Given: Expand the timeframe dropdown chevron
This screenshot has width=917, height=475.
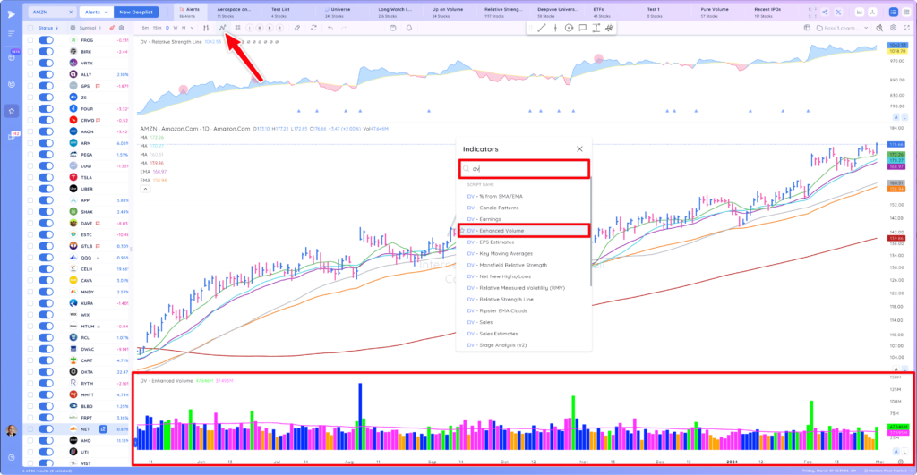Looking at the screenshot, I should 192,28.
